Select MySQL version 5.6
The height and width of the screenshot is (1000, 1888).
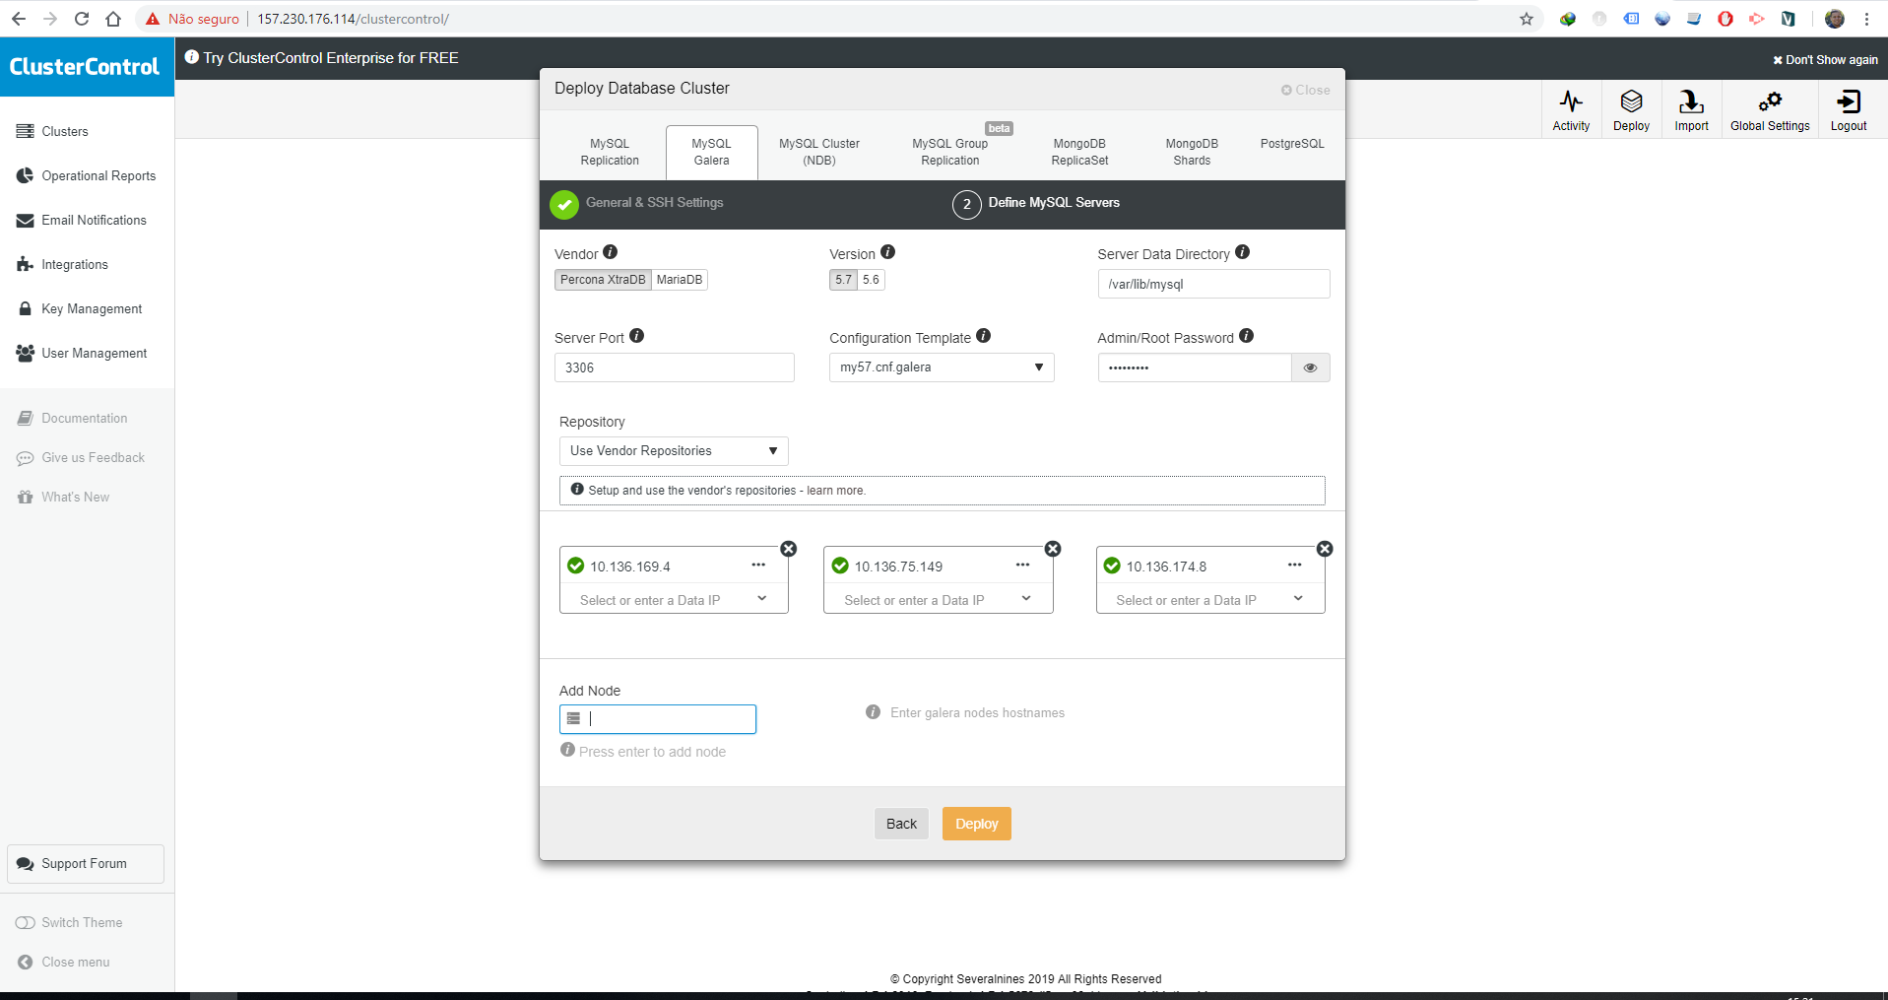click(x=870, y=280)
